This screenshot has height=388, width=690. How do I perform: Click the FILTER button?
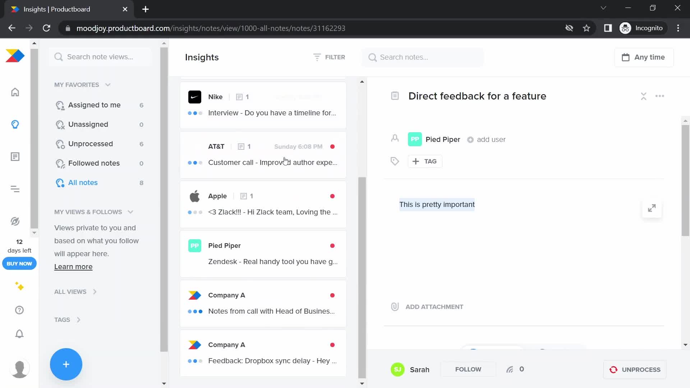coord(329,57)
